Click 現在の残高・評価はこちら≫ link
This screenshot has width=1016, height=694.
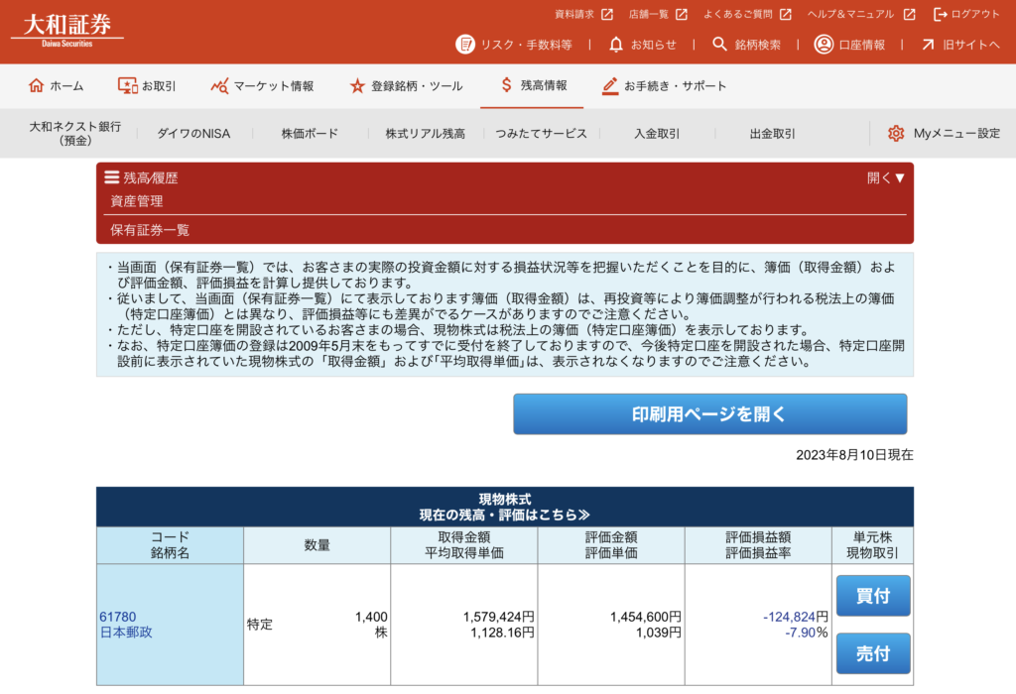click(505, 515)
